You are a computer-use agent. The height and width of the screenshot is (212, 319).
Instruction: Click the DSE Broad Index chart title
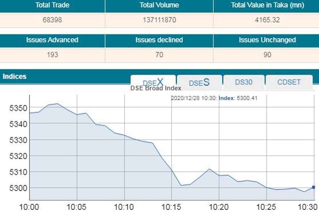tap(156, 88)
